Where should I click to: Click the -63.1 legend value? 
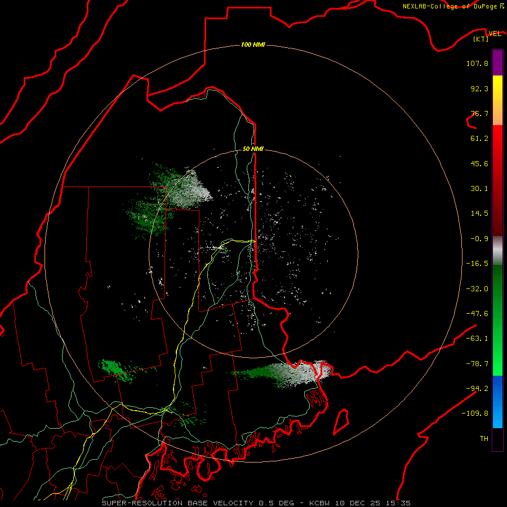(x=477, y=339)
